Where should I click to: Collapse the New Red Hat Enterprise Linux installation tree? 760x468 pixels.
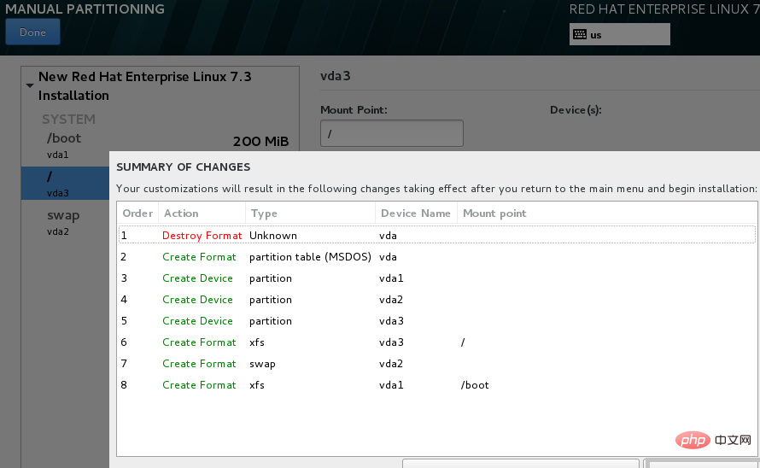pos(30,86)
